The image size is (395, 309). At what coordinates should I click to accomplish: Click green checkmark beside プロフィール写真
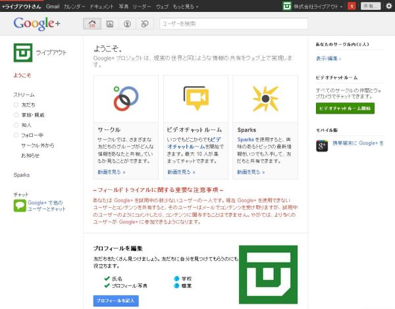tap(107, 285)
